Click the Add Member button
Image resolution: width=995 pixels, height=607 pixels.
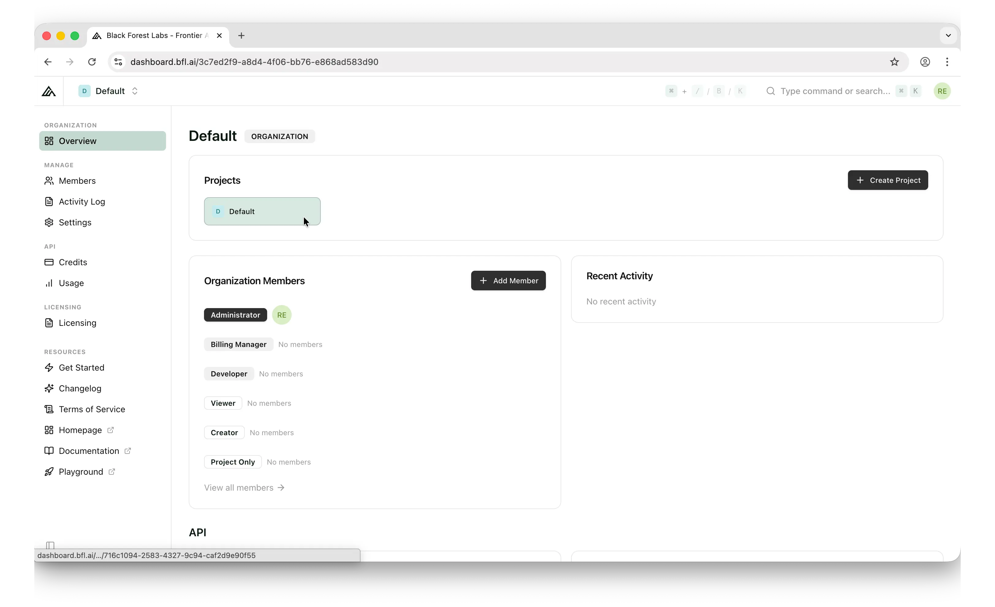(508, 281)
